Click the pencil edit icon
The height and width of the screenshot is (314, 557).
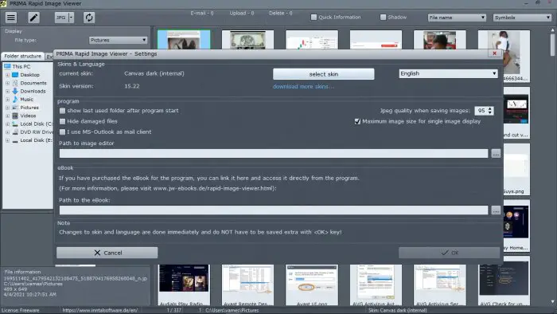click(33, 18)
